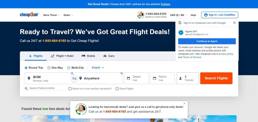Clear the BOM origin field with its x icon

click(72, 73)
